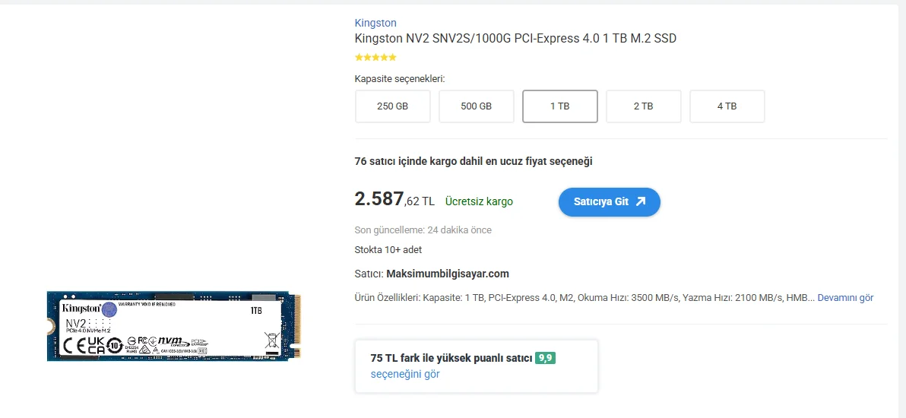Click the arrow icon in Satıcıya Git
906x418 pixels.
tap(640, 201)
